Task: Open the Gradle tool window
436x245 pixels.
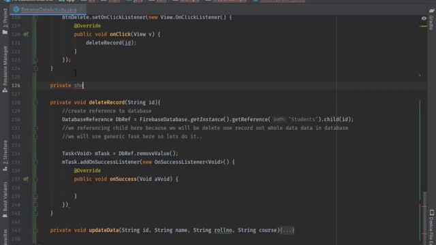Action: click(431, 19)
